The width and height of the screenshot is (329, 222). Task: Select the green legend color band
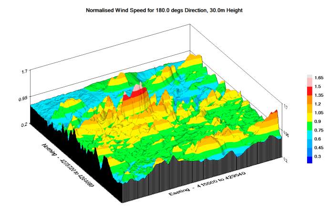(x=309, y=125)
